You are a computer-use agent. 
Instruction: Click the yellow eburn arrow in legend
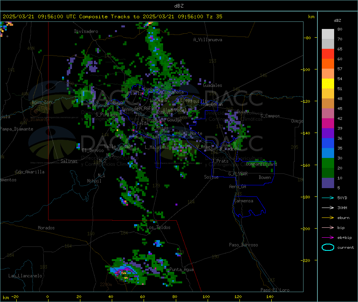click(x=328, y=218)
